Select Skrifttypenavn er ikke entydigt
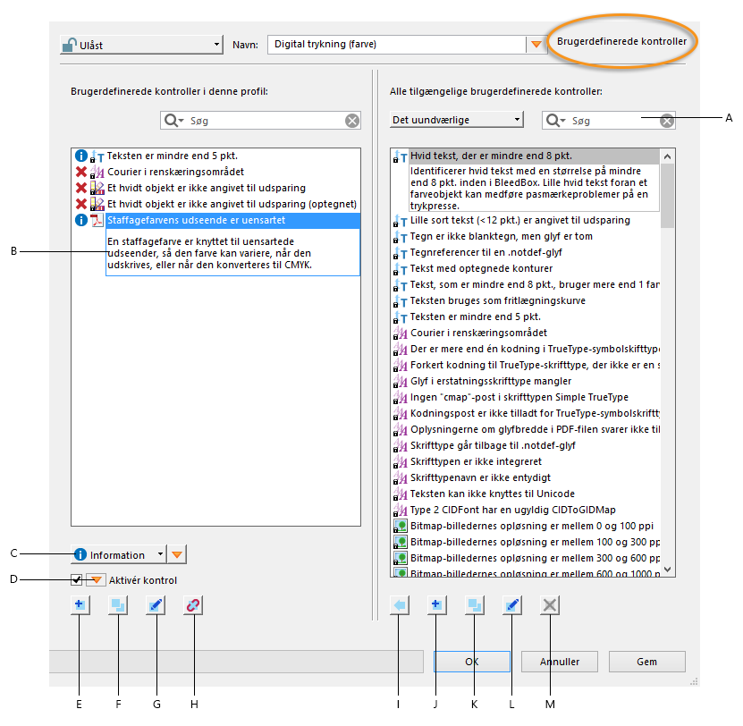Screen dimensions: 743x726 (x=526, y=477)
